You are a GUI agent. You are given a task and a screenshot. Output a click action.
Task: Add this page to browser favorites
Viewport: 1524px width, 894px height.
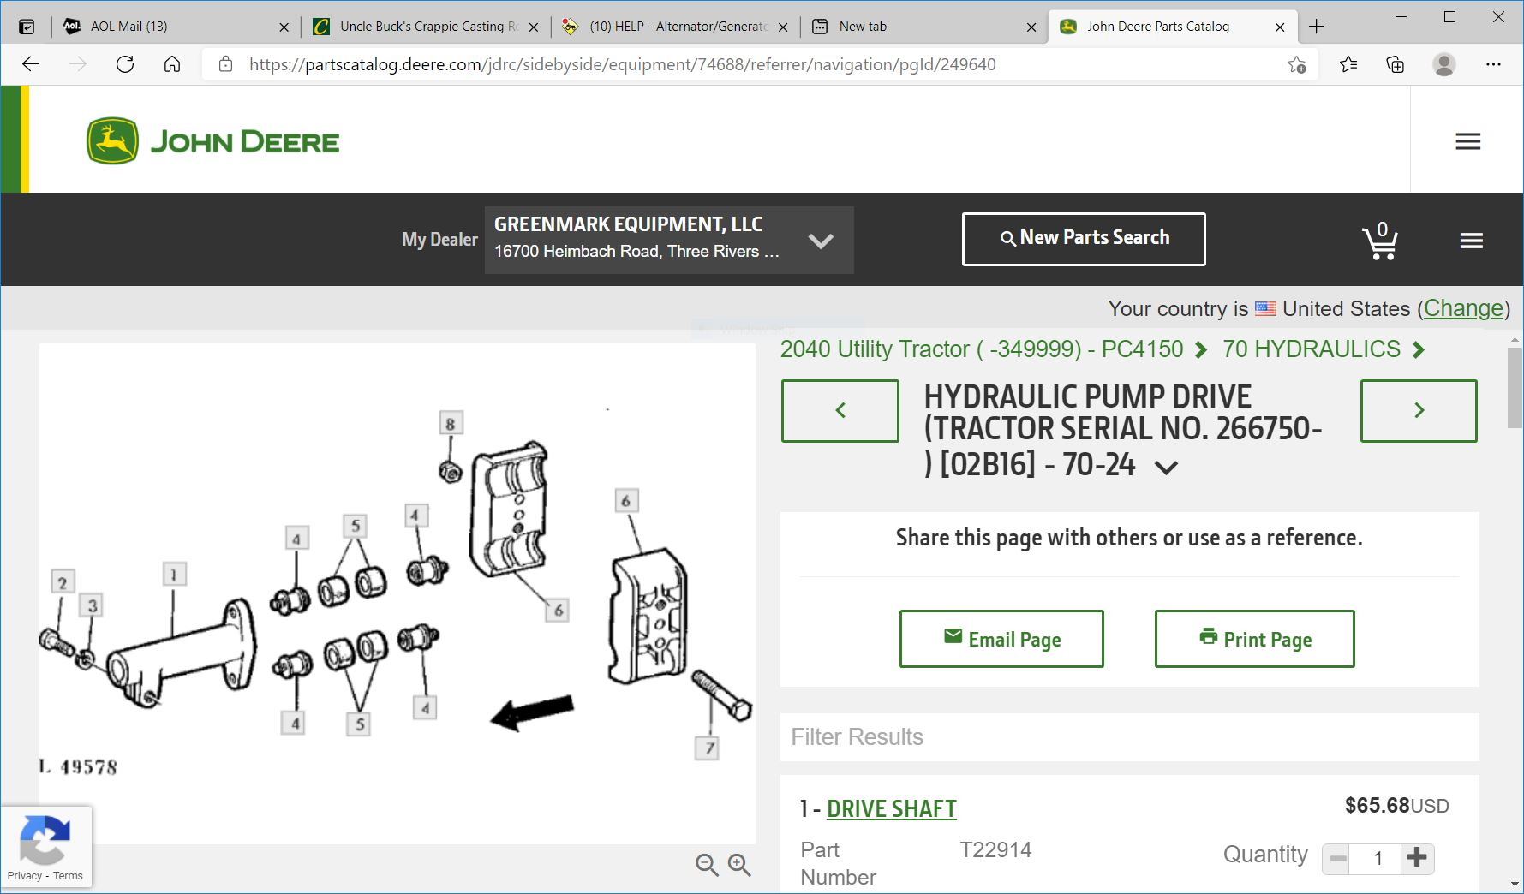[1296, 64]
